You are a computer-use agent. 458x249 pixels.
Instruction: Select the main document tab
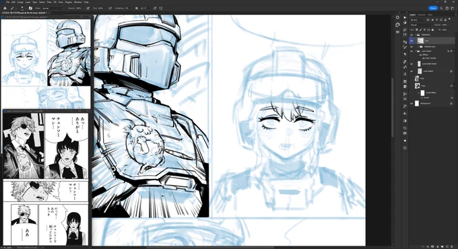(x=24, y=13)
